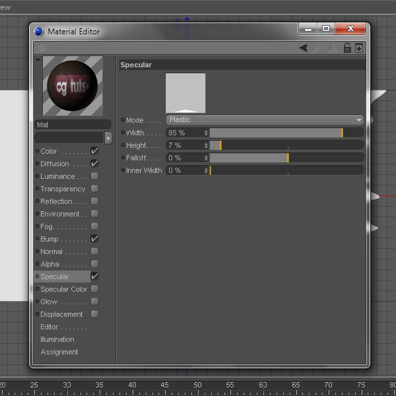Viewport: 396px width, 396px height.
Task: Enable the Specular Color channel checkbox
Action: 94,288
